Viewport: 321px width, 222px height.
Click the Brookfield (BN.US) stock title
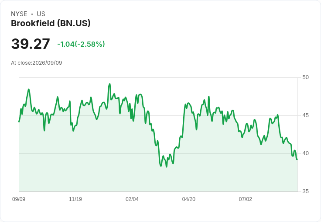click(x=51, y=24)
